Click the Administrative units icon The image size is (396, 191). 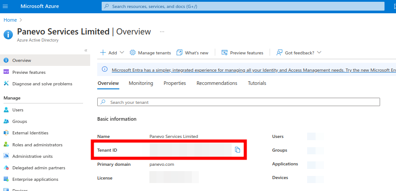tap(6, 156)
